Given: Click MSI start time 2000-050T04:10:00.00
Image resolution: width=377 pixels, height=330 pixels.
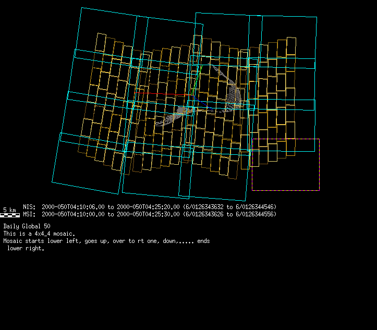Looking at the screenshot, I should [x=73, y=214].
